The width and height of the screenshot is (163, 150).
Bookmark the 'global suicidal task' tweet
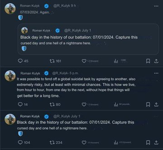[x=148, y=104]
